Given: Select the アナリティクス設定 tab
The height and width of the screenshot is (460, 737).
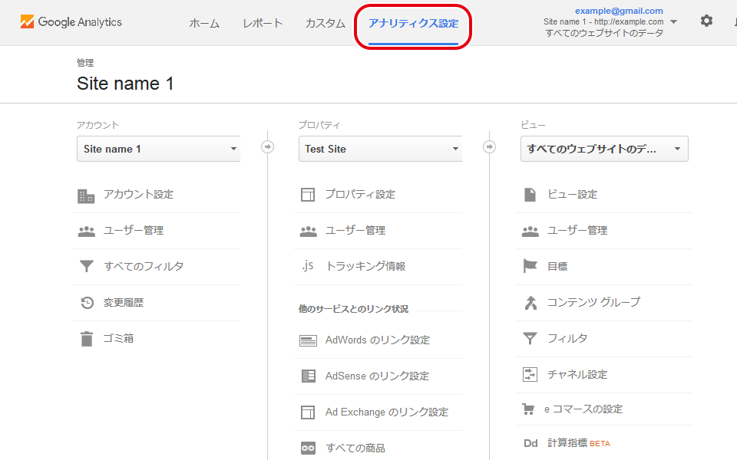Looking at the screenshot, I should [413, 24].
